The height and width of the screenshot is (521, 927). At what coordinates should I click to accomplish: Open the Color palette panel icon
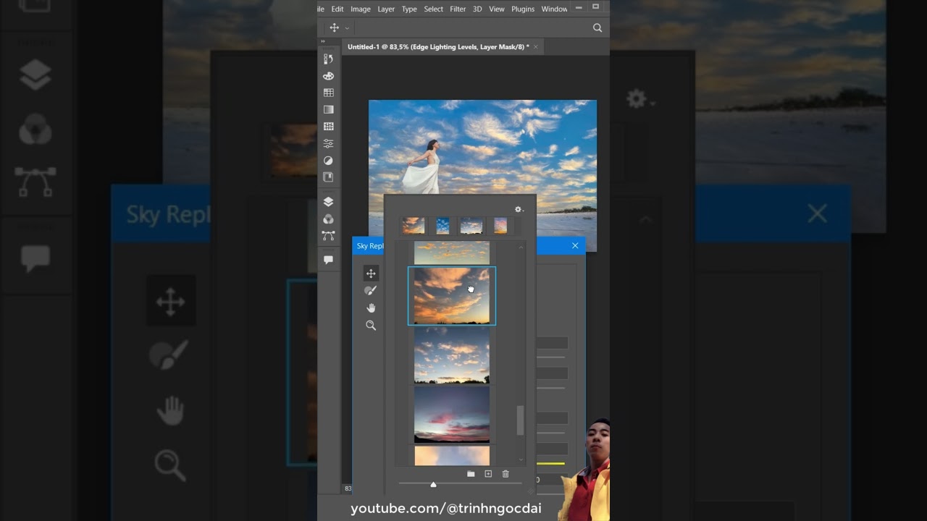(x=328, y=76)
